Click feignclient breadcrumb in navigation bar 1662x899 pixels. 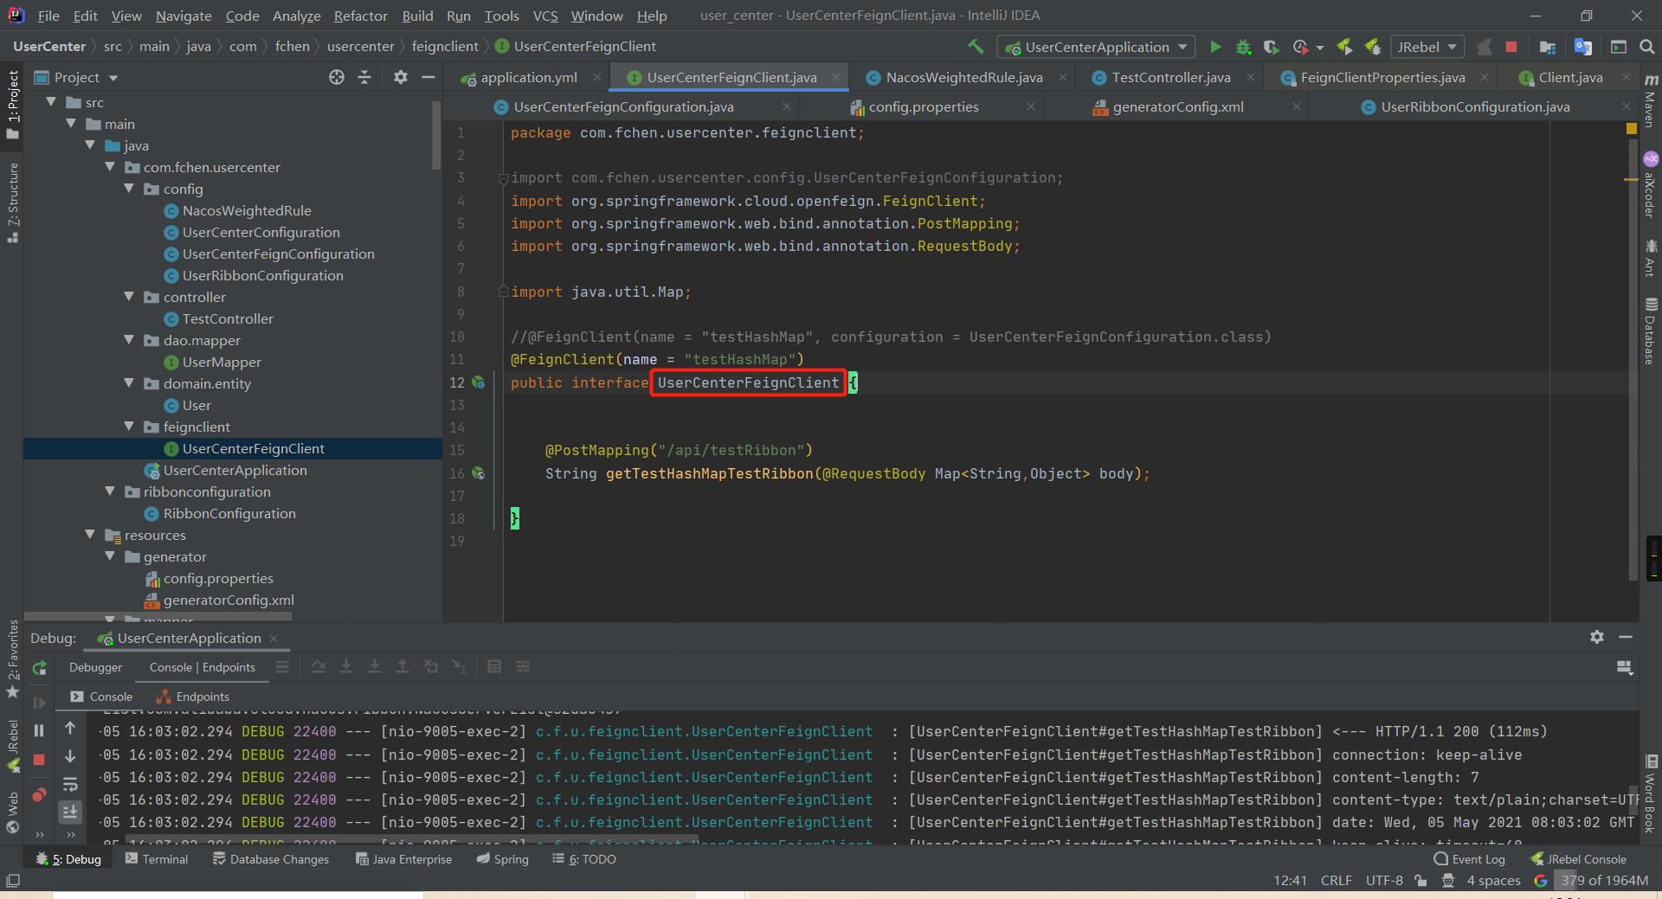[445, 47]
